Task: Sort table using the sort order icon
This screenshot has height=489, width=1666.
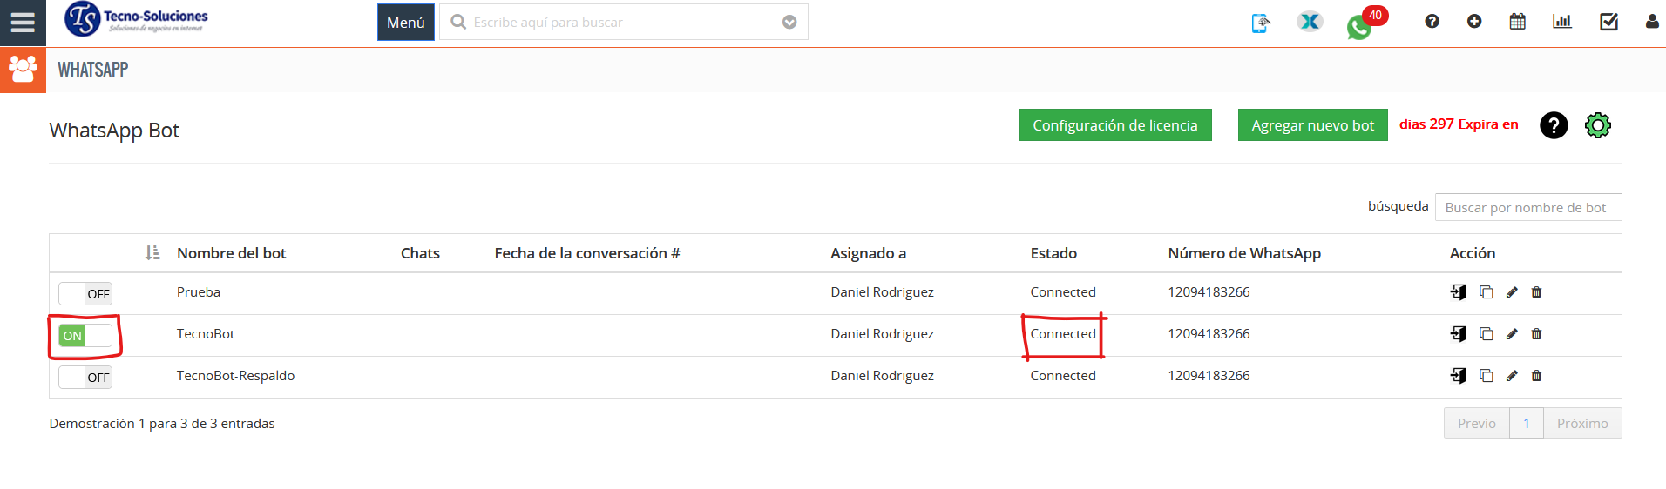Action: [x=152, y=253]
